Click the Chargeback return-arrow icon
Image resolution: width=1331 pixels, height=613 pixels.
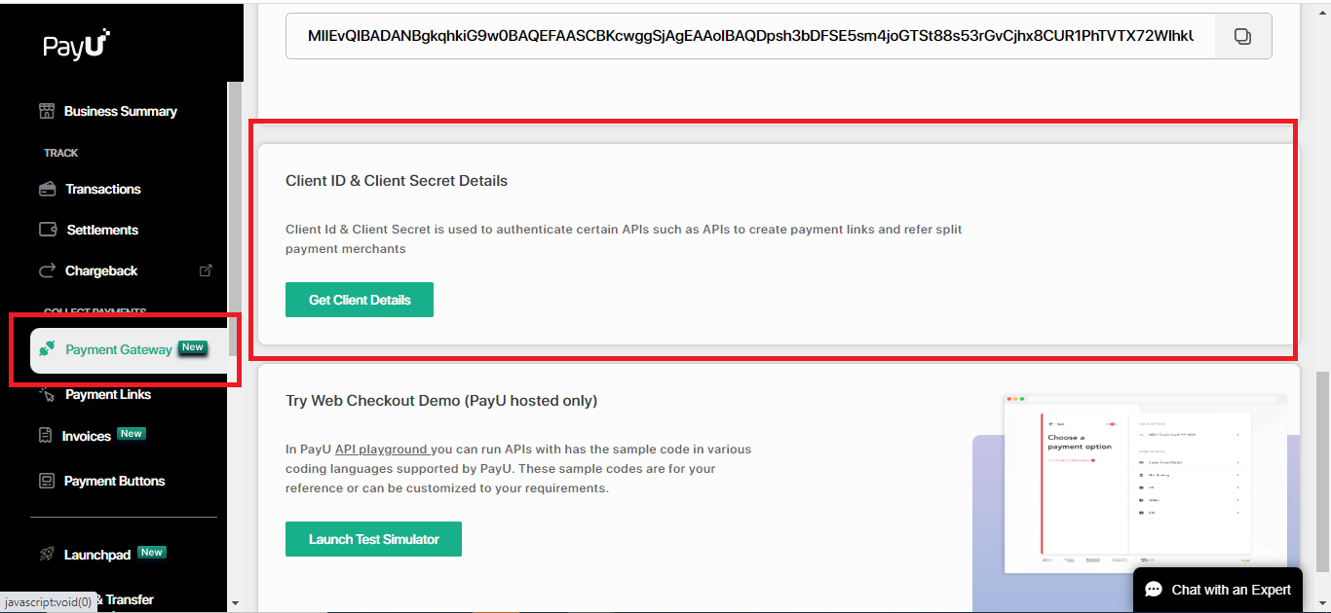(x=47, y=270)
